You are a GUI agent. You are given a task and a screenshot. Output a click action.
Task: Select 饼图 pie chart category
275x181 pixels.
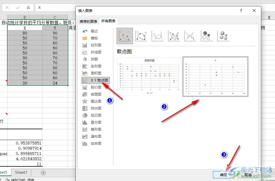tap(96, 59)
